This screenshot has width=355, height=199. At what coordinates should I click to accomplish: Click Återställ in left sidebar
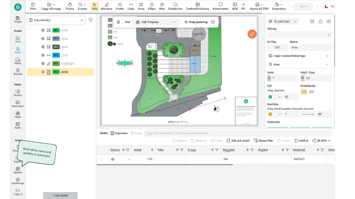click(x=18, y=72)
